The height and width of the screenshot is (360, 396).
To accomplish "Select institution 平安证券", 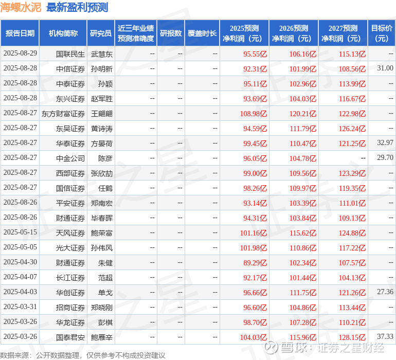I will click(70, 203).
